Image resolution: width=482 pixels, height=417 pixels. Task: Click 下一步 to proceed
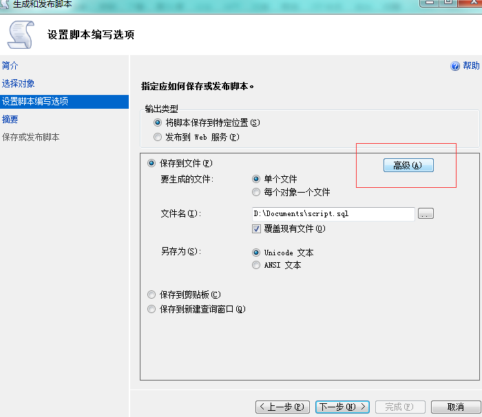click(342, 407)
